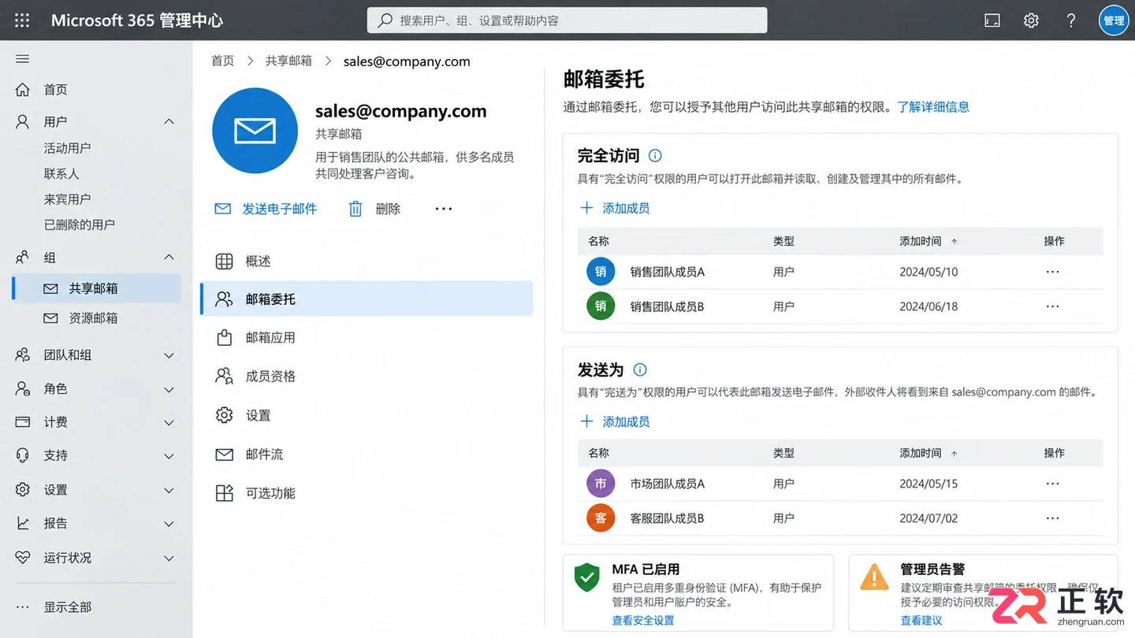Click the orange warning triangle icon

[874, 577]
